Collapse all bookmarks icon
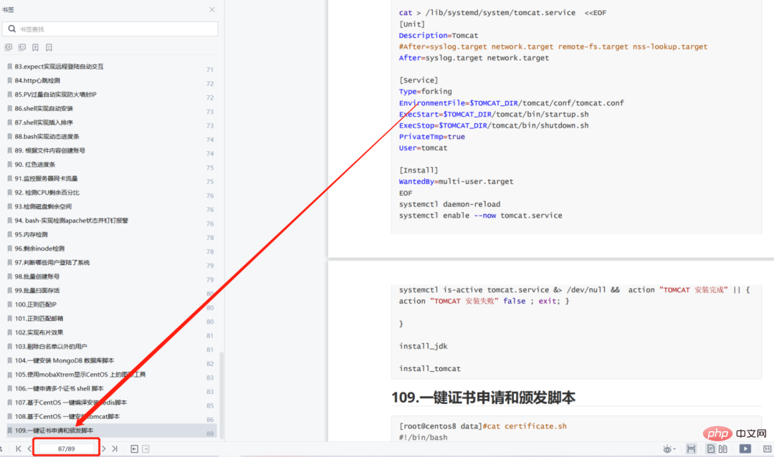The width and height of the screenshot is (774, 457). pos(21,47)
